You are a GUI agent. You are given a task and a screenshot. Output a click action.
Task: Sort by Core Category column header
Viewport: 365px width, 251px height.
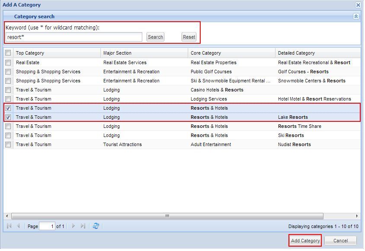(x=231, y=53)
